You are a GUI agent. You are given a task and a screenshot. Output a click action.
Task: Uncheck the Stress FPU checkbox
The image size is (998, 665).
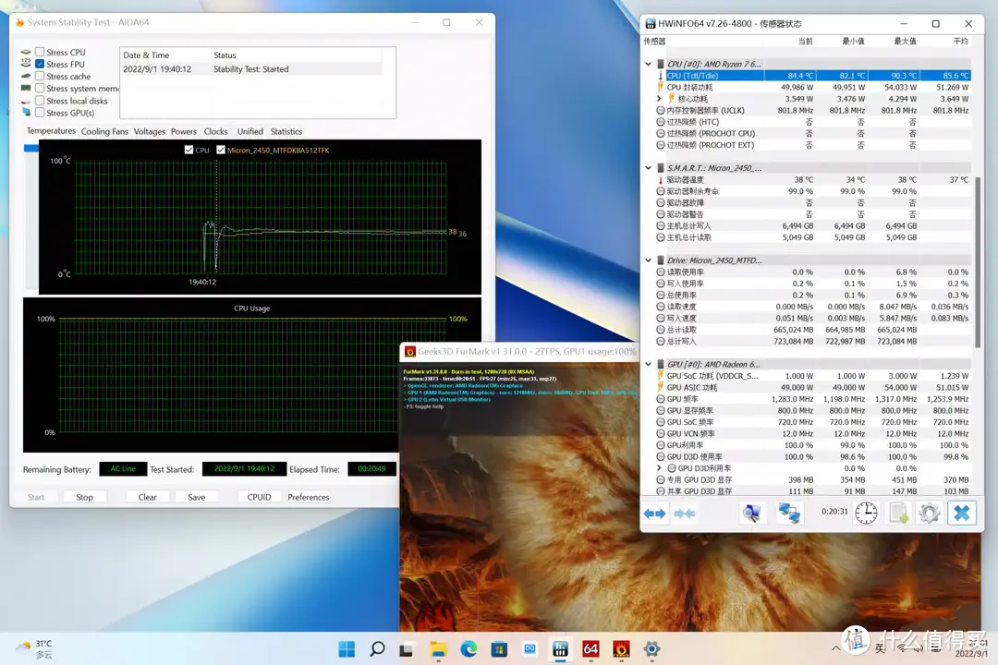(x=40, y=65)
